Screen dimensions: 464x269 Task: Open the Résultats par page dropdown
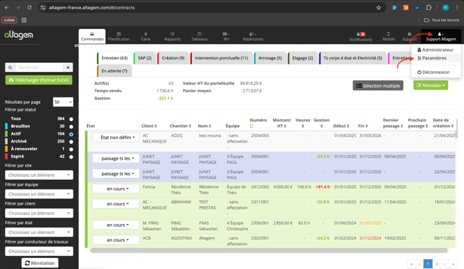coord(63,102)
